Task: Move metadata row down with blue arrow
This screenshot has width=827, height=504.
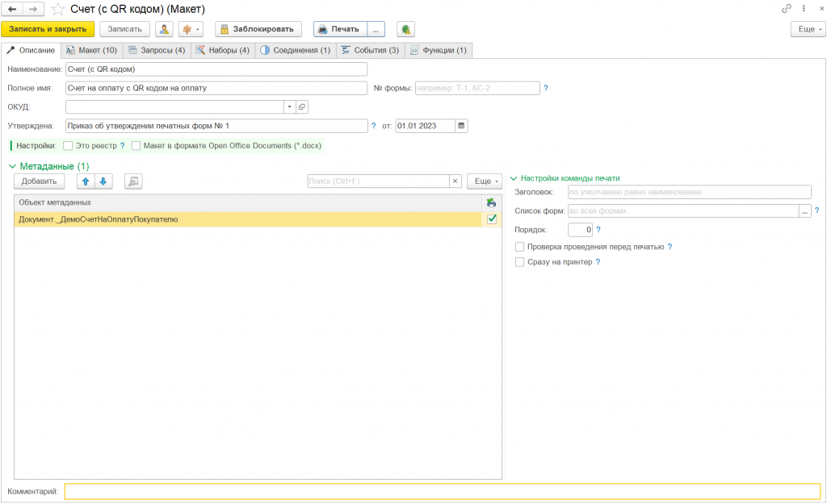Action: [x=103, y=181]
